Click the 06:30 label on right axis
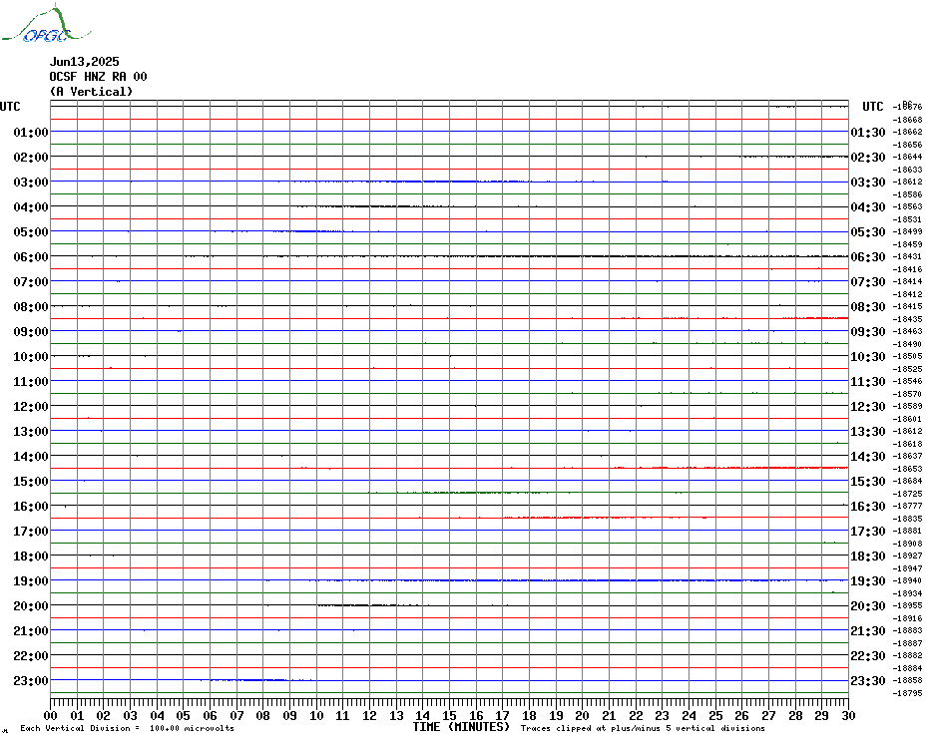Screen dimensions: 928x742 [x=868, y=256]
